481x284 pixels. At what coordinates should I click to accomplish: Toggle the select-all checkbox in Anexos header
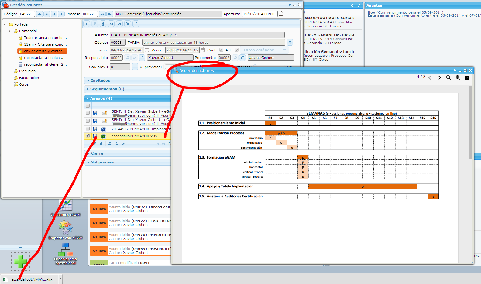[x=88, y=106]
